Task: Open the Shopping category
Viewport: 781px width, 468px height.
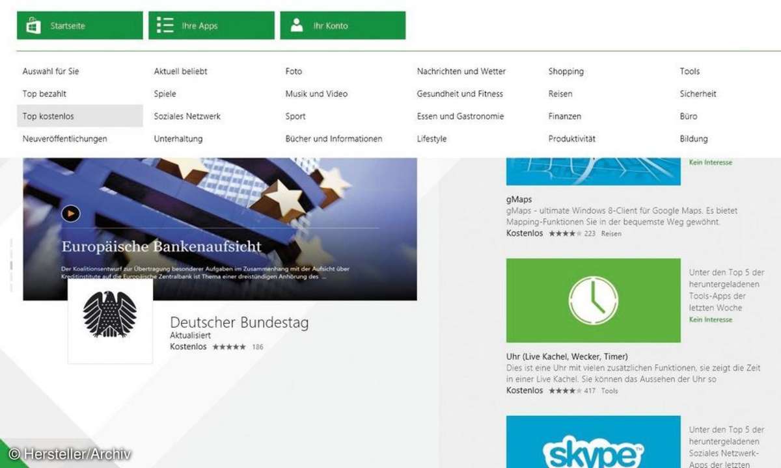Action: [x=566, y=71]
